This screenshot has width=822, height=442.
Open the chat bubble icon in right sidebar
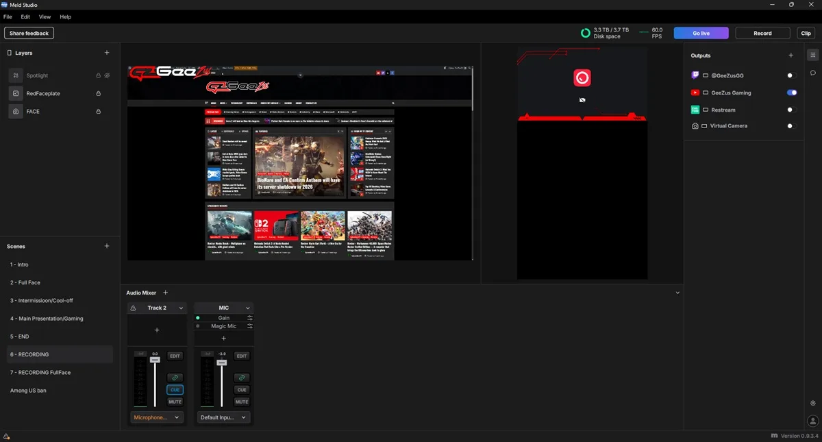click(x=813, y=73)
